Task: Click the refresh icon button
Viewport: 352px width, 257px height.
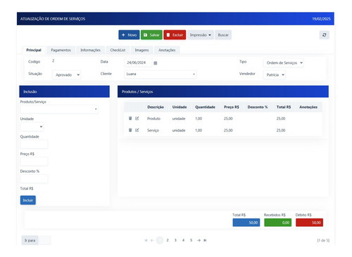Action: pyautogui.click(x=325, y=35)
